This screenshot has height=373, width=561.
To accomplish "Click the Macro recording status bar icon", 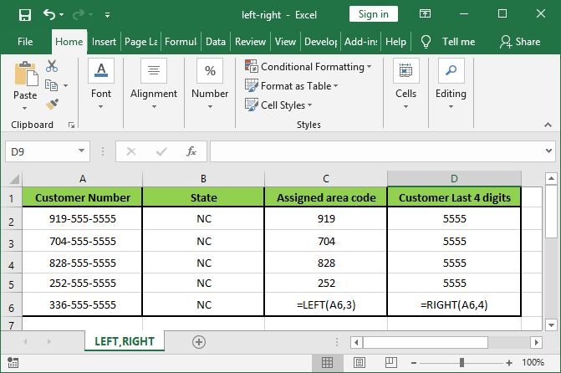I will click(13, 362).
